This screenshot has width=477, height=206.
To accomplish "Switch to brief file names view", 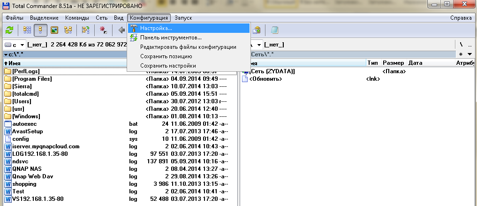I will pos(27,30).
